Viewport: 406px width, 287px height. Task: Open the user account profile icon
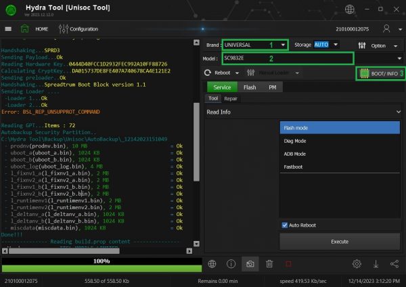(386, 28)
